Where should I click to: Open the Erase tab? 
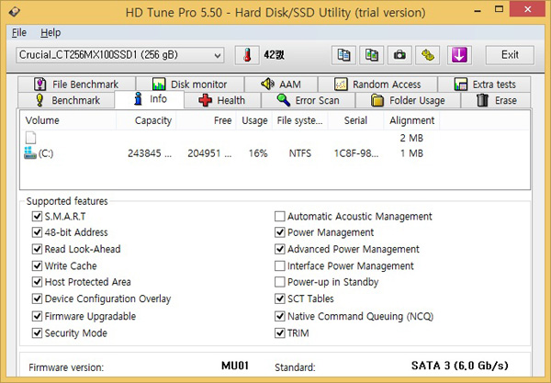(496, 100)
